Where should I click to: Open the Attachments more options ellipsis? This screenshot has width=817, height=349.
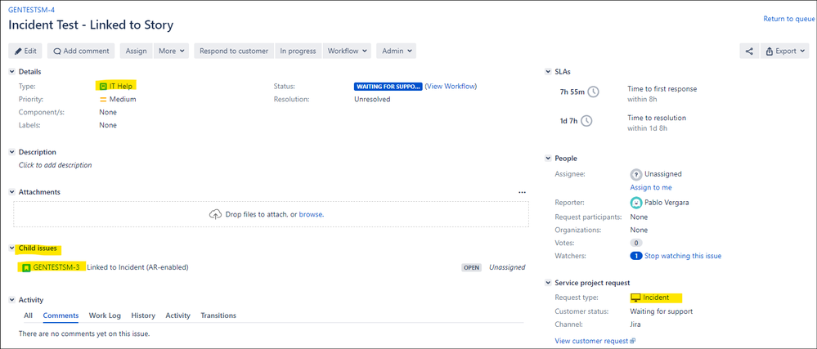pyautogui.click(x=522, y=192)
